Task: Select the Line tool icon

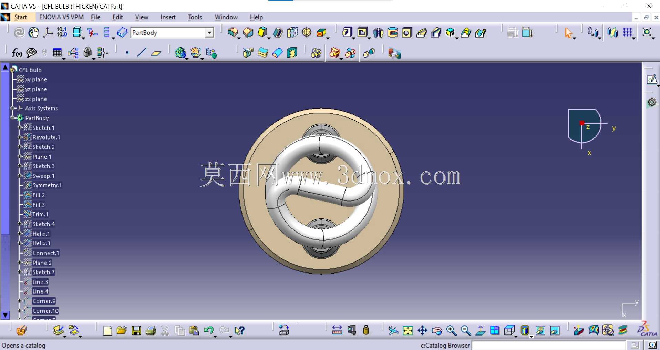Action: coord(141,53)
